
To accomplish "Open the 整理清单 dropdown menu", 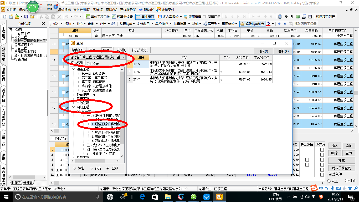I will 126,24.
